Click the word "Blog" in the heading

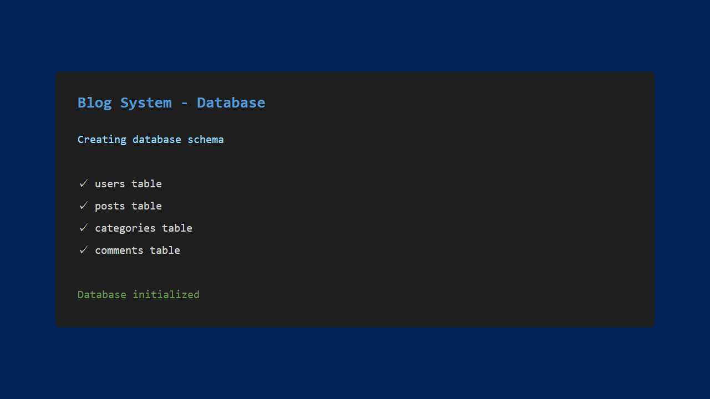point(94,103)
